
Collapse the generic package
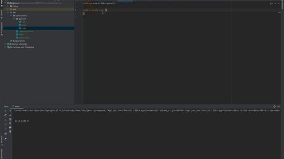(x=14, y=19)
